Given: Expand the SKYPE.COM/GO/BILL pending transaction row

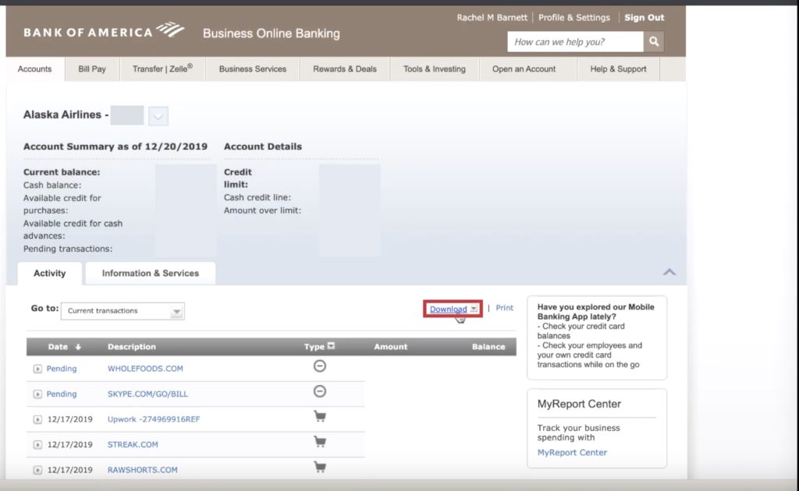Looking at the screenshot, I should (x=37, y=394).
